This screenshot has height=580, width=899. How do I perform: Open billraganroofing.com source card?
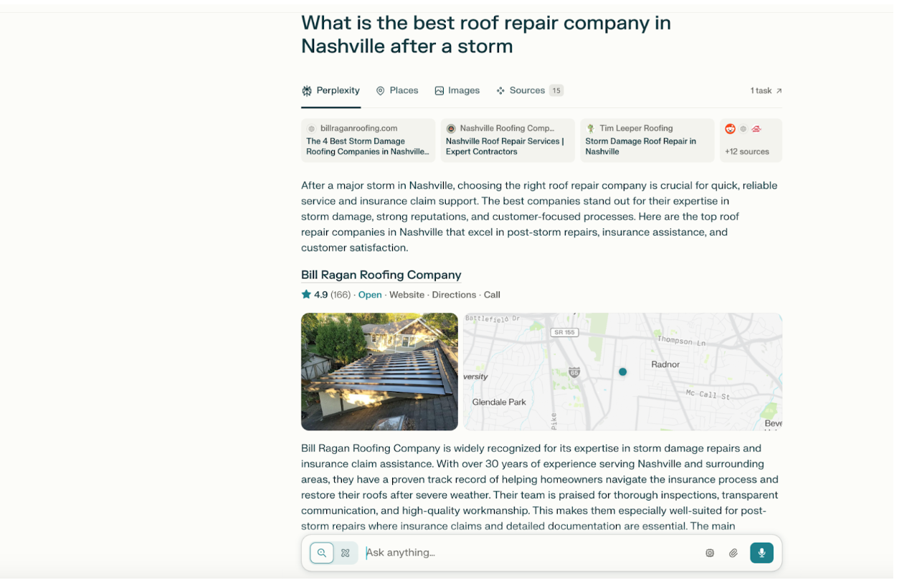coord(368,140)
